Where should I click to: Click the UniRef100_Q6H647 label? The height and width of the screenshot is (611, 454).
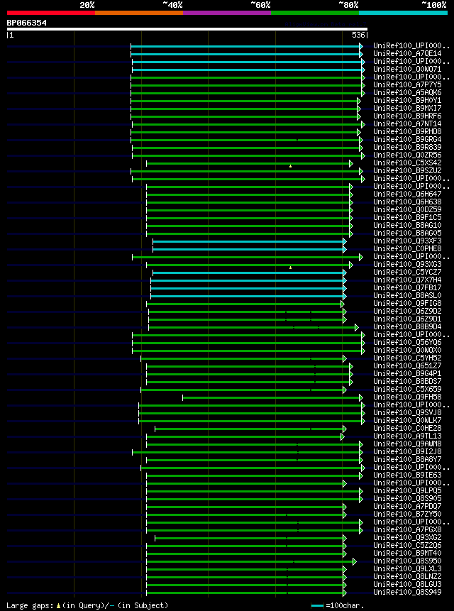click(x=407, y=194)
